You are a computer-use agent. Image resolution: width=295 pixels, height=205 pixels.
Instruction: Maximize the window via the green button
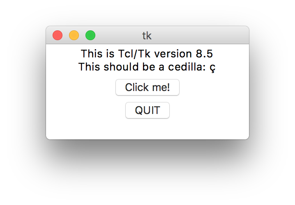click(x=90, y=35)
